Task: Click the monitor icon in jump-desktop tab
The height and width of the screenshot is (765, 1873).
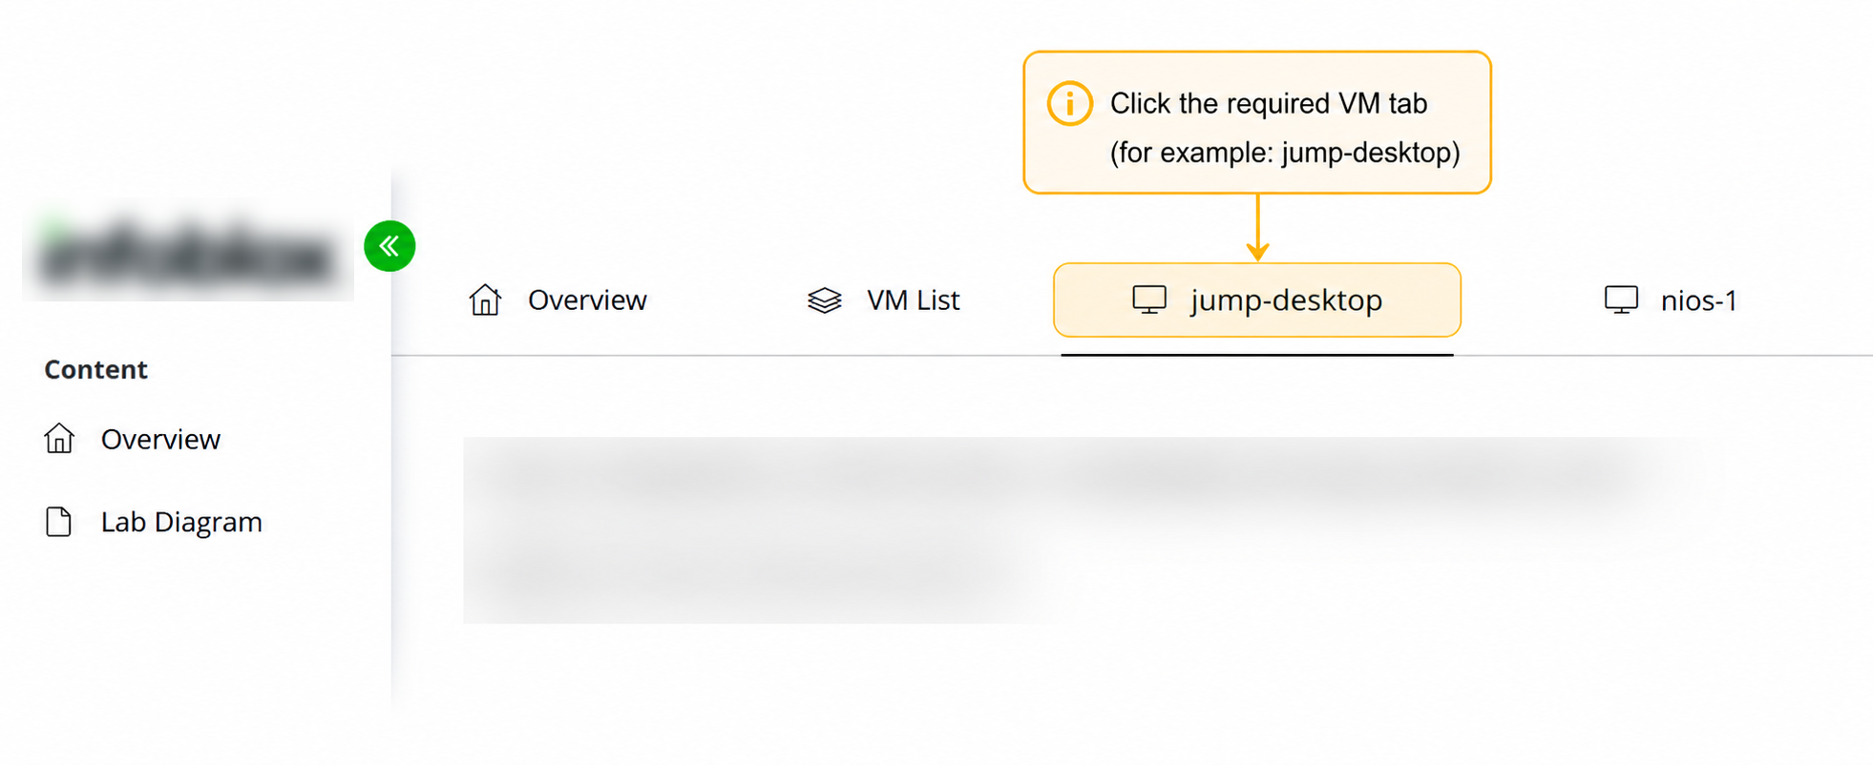Action: coord(1149,300)
